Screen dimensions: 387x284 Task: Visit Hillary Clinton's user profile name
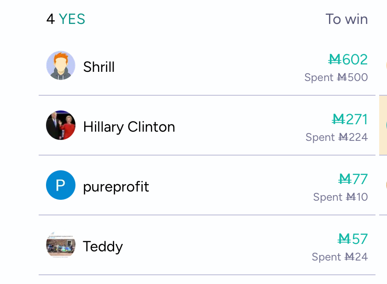[x=129, y=127]
